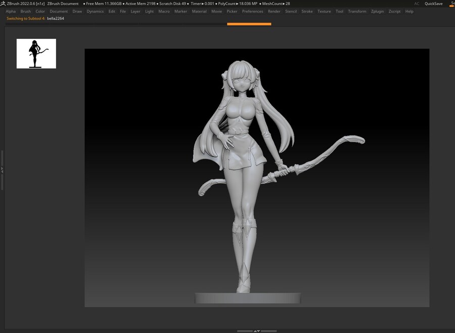This screenshot has width=455, height=333.
Task: Click the orange progress bar
Action: tap(249, 24)
